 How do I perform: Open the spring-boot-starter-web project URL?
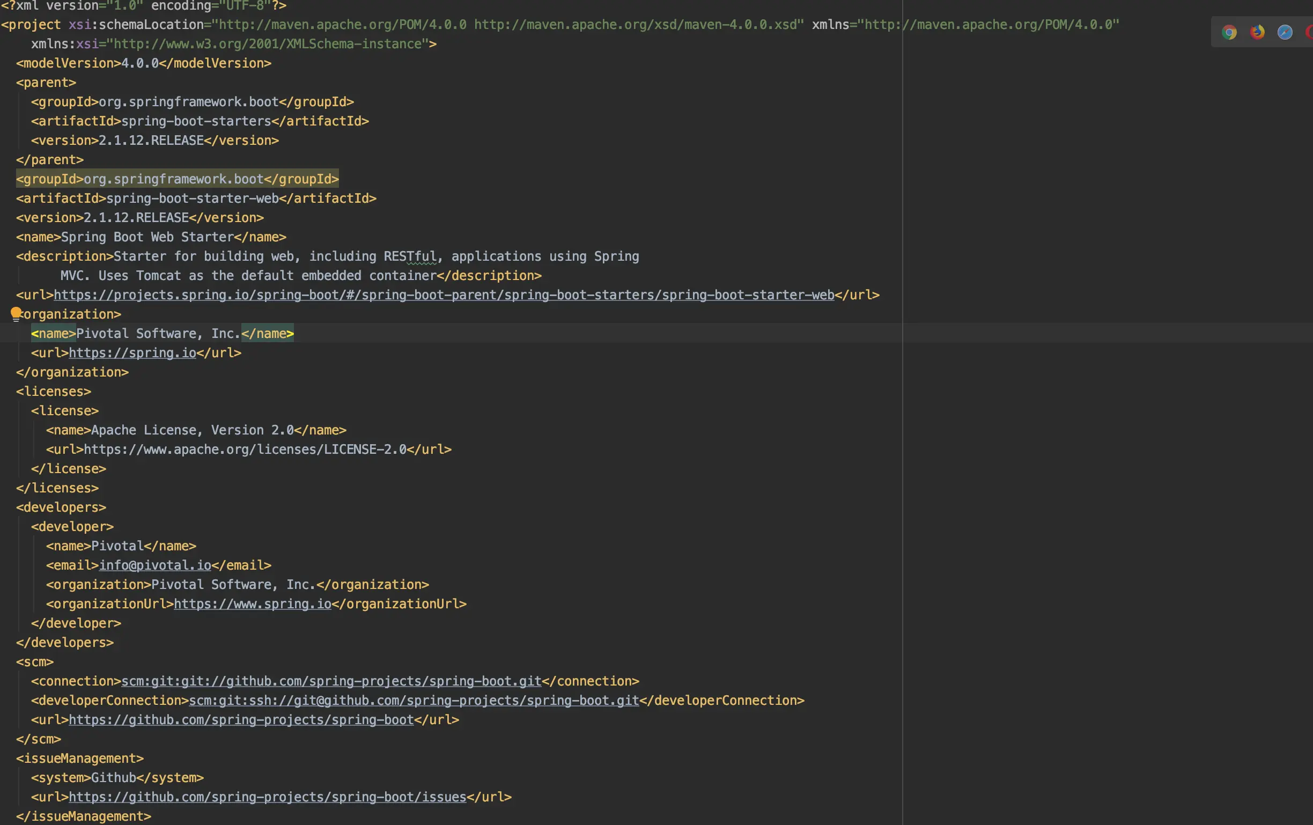442,295
